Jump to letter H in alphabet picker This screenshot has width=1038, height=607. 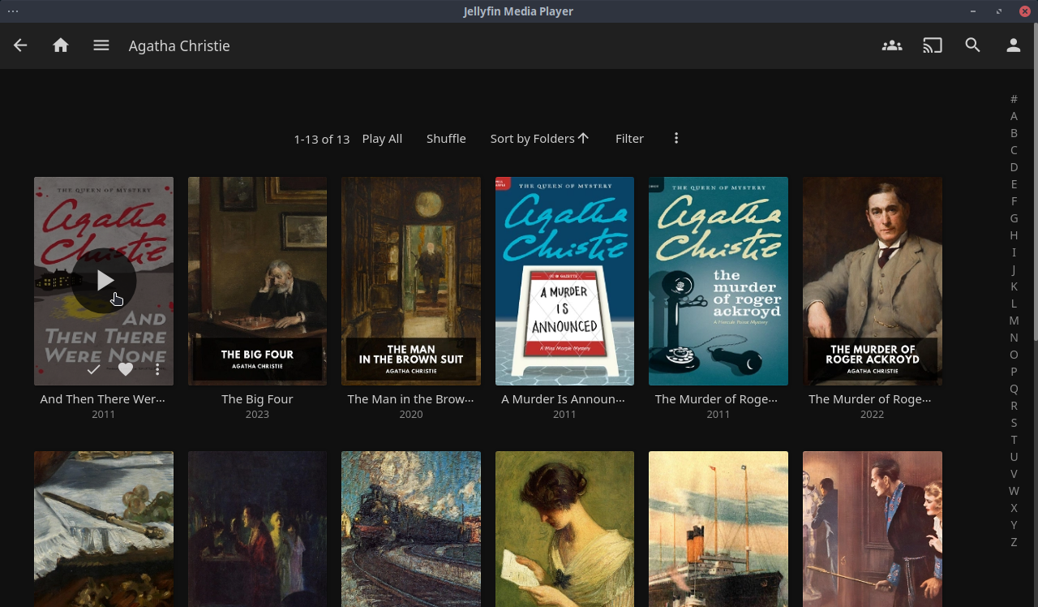(x=1014, y=235)
